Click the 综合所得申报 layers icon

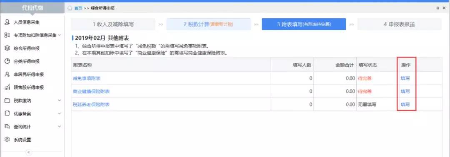(x=7, y=48)
